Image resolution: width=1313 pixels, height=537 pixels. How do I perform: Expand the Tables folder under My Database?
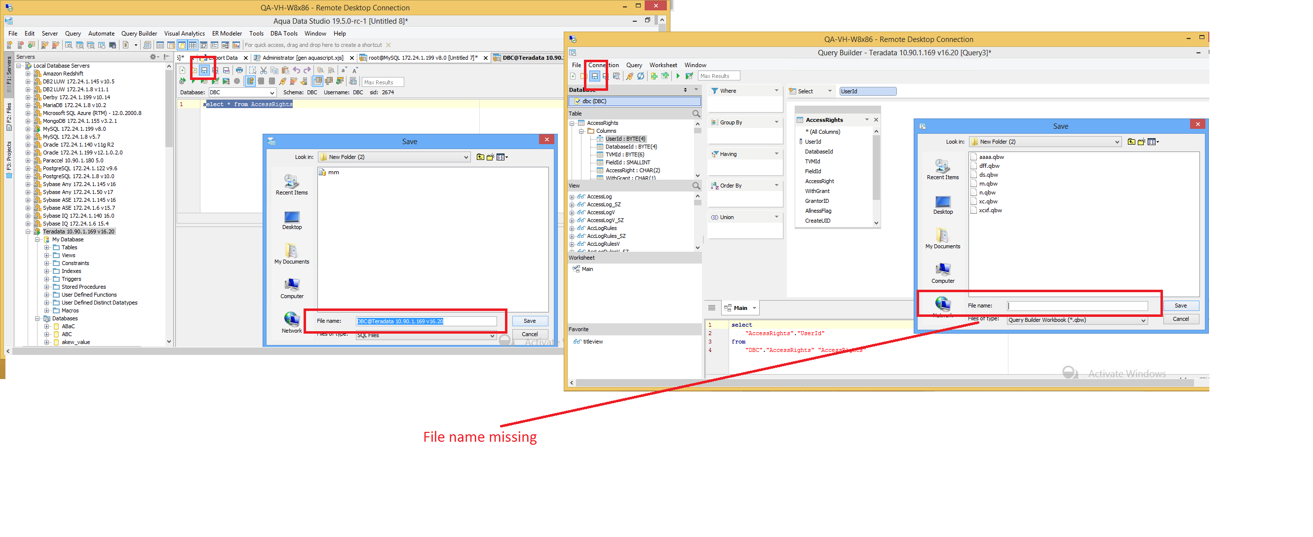[47, 248]
